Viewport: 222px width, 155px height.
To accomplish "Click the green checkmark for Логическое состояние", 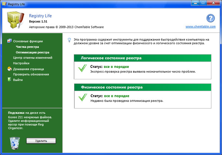I will pyautogui.click(x=82, y=69).
